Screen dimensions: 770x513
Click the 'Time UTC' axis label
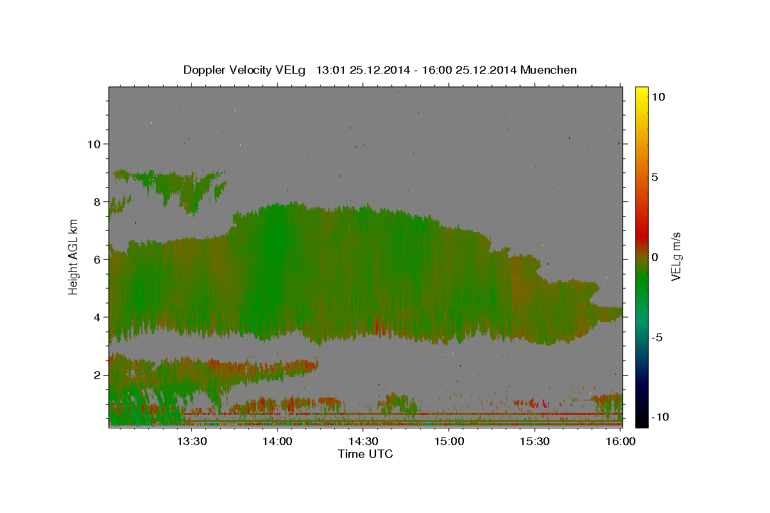click(365, 454)
